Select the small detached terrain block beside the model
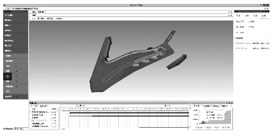Image resolution: width=277 pixels, height=140 pixels. [x=176, y=62]
